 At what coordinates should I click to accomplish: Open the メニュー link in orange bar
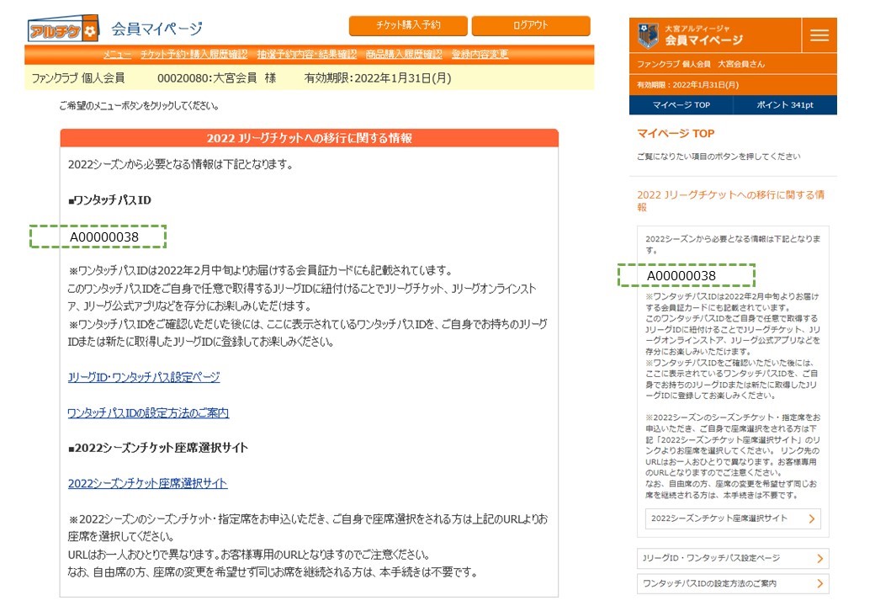(x=117, y=54)
